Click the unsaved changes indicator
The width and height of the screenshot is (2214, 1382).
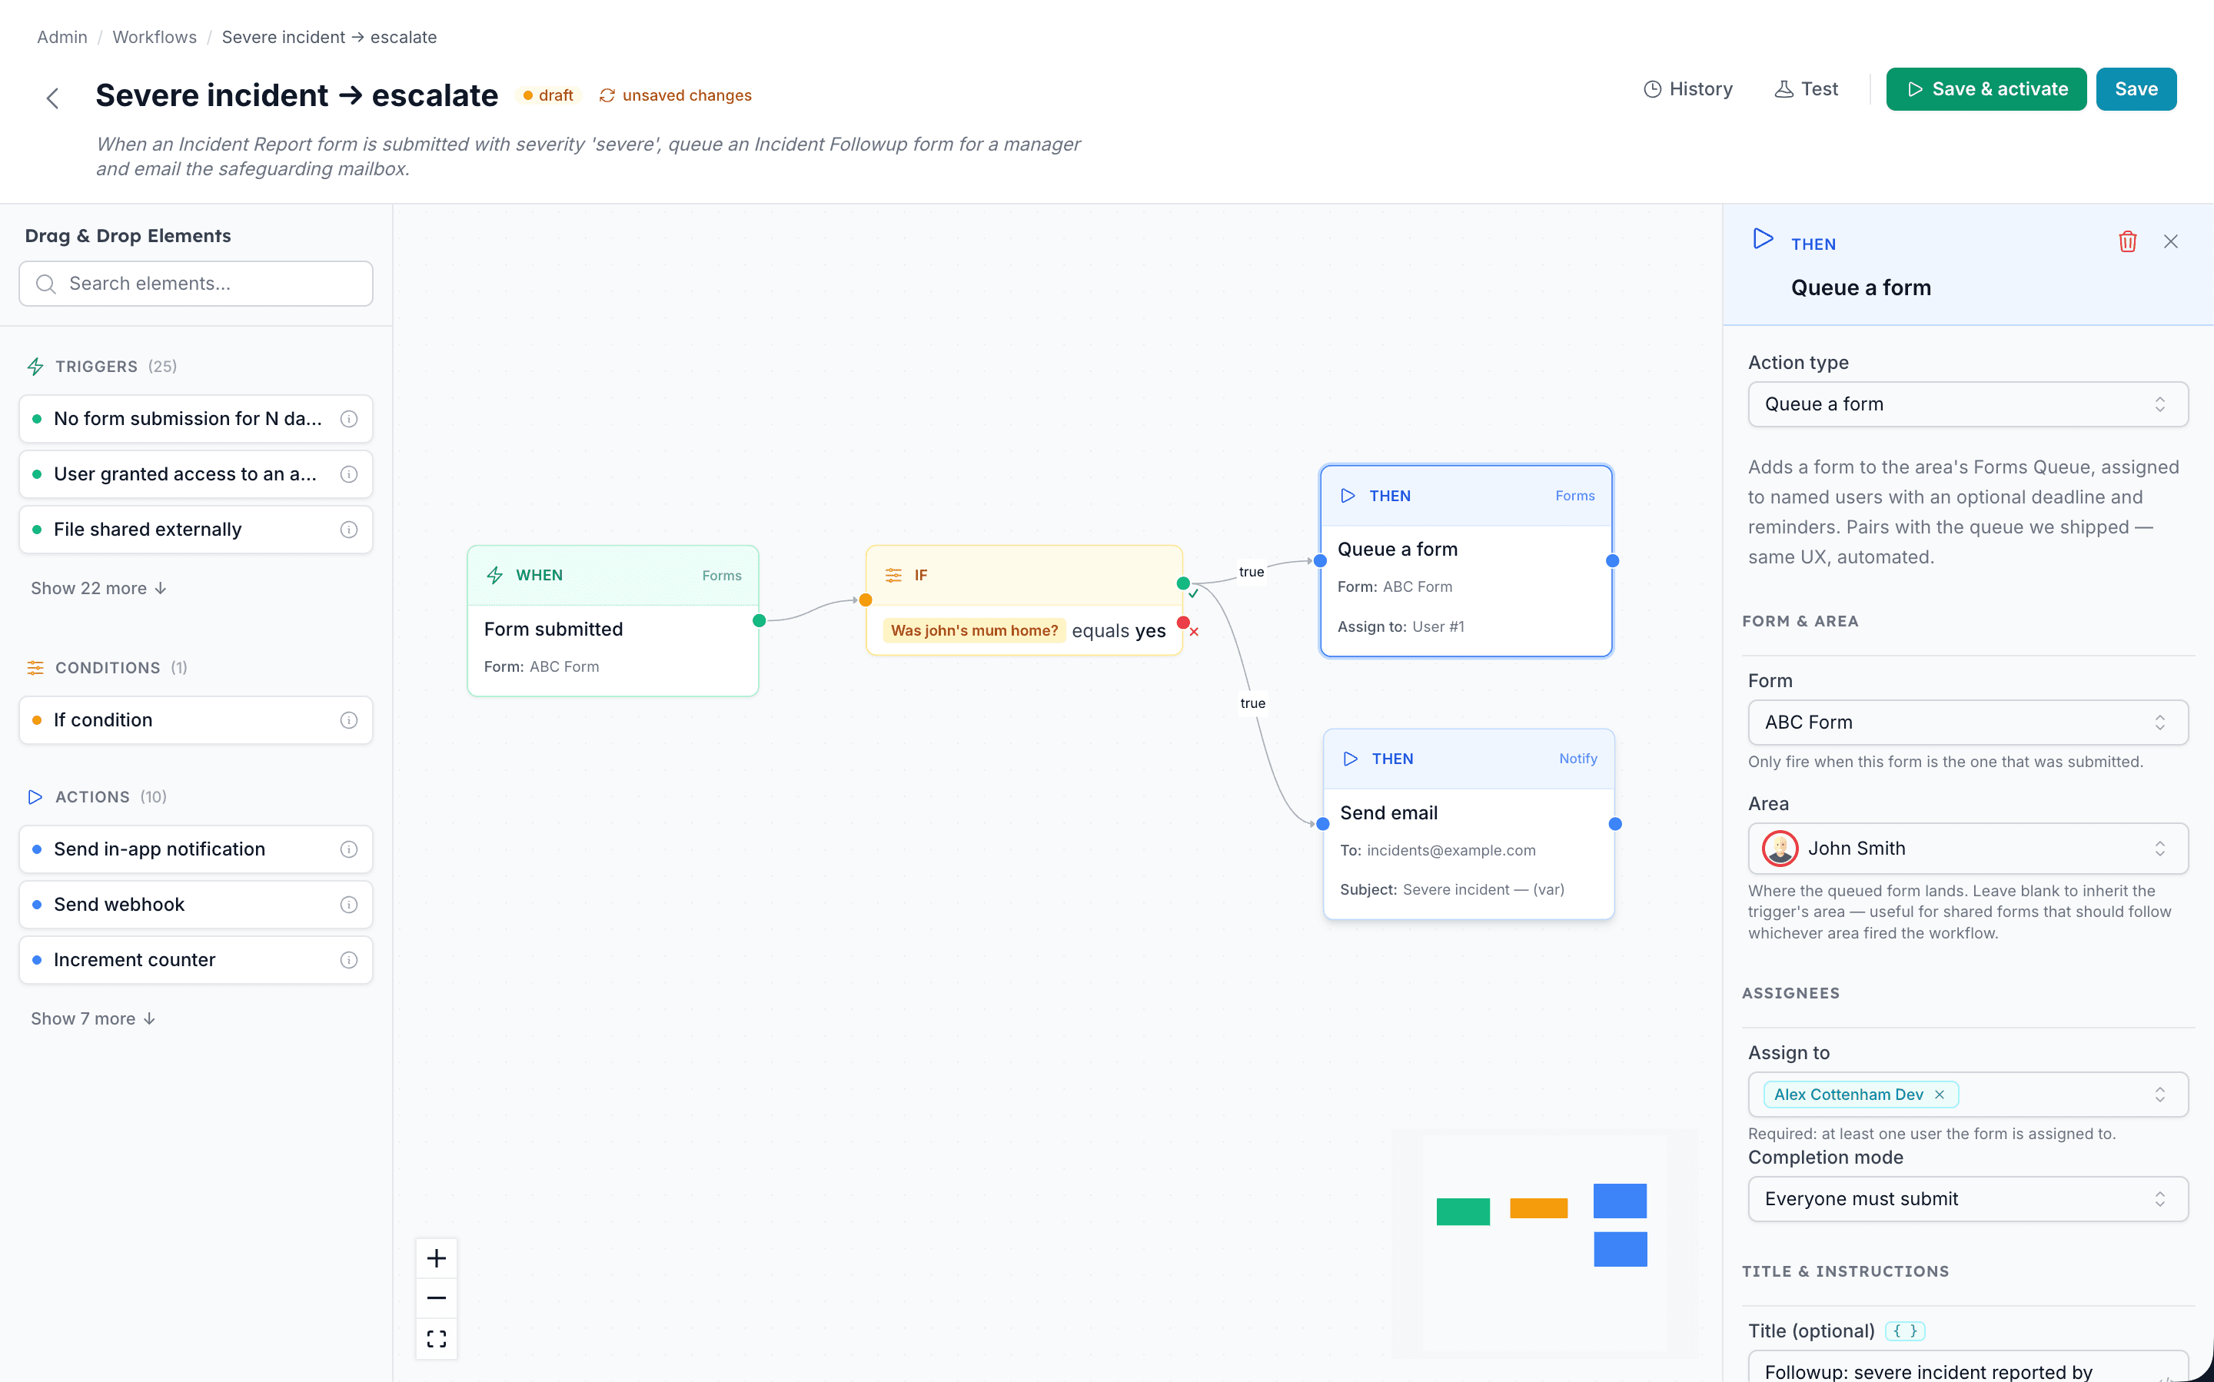point(676,95)
